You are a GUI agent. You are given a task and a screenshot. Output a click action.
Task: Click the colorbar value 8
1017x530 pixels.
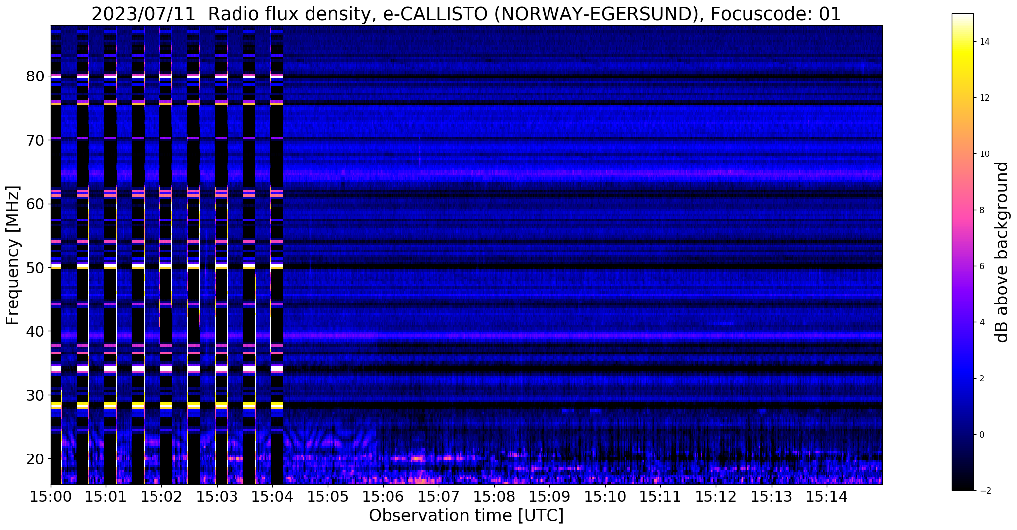(981, 210)
